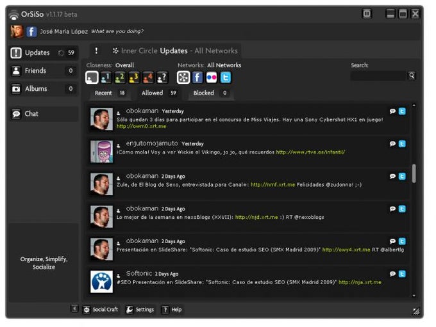
Task: Reply to obokaman's Miss Viajes update via comment icon
Action: point(392,111)
